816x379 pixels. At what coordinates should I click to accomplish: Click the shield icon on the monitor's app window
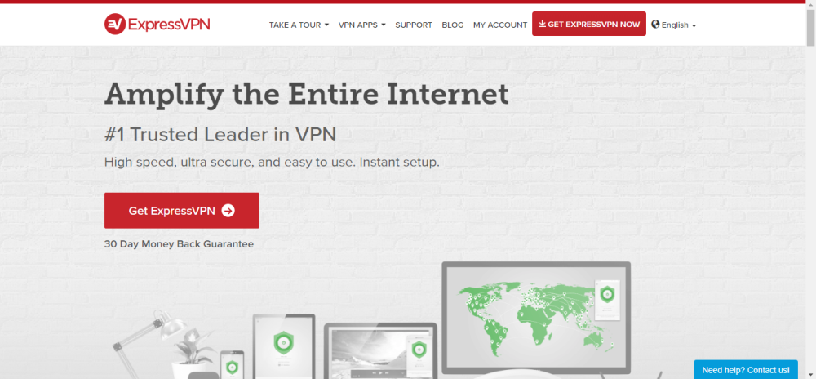click(x=606, y=293)
